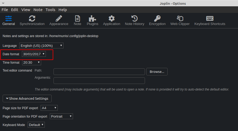This screenshot has height=131, width=238.
Task: Open the View menu
Action: point(26,10)
